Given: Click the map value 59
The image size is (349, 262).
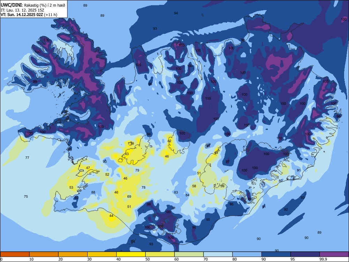Looking at the screenshot, I should pyautogui.click(x=222, y=186).
